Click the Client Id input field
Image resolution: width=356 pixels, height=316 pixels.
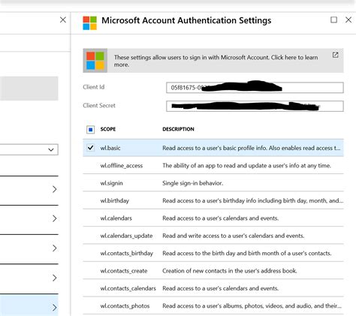(x=255, y=88)
